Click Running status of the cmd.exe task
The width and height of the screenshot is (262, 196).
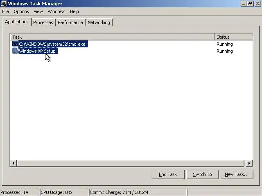(225, 44)
